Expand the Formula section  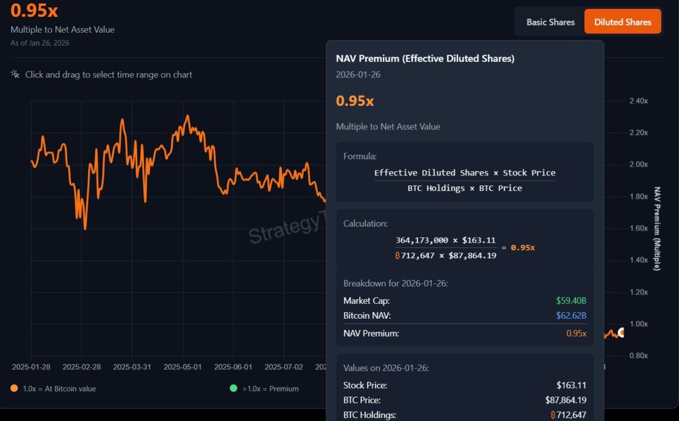(x=360, y=156)
